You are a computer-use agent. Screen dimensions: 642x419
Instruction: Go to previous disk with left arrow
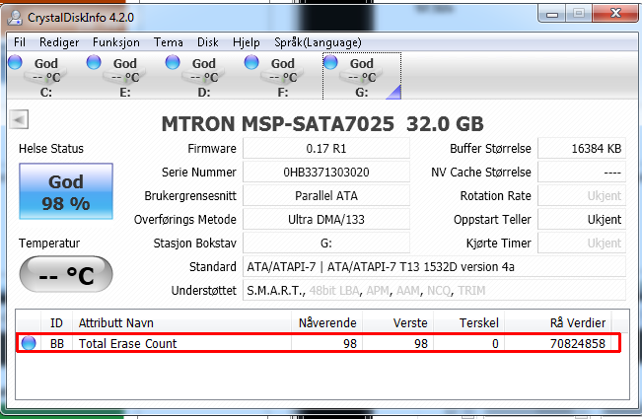[x=19, y=119]
